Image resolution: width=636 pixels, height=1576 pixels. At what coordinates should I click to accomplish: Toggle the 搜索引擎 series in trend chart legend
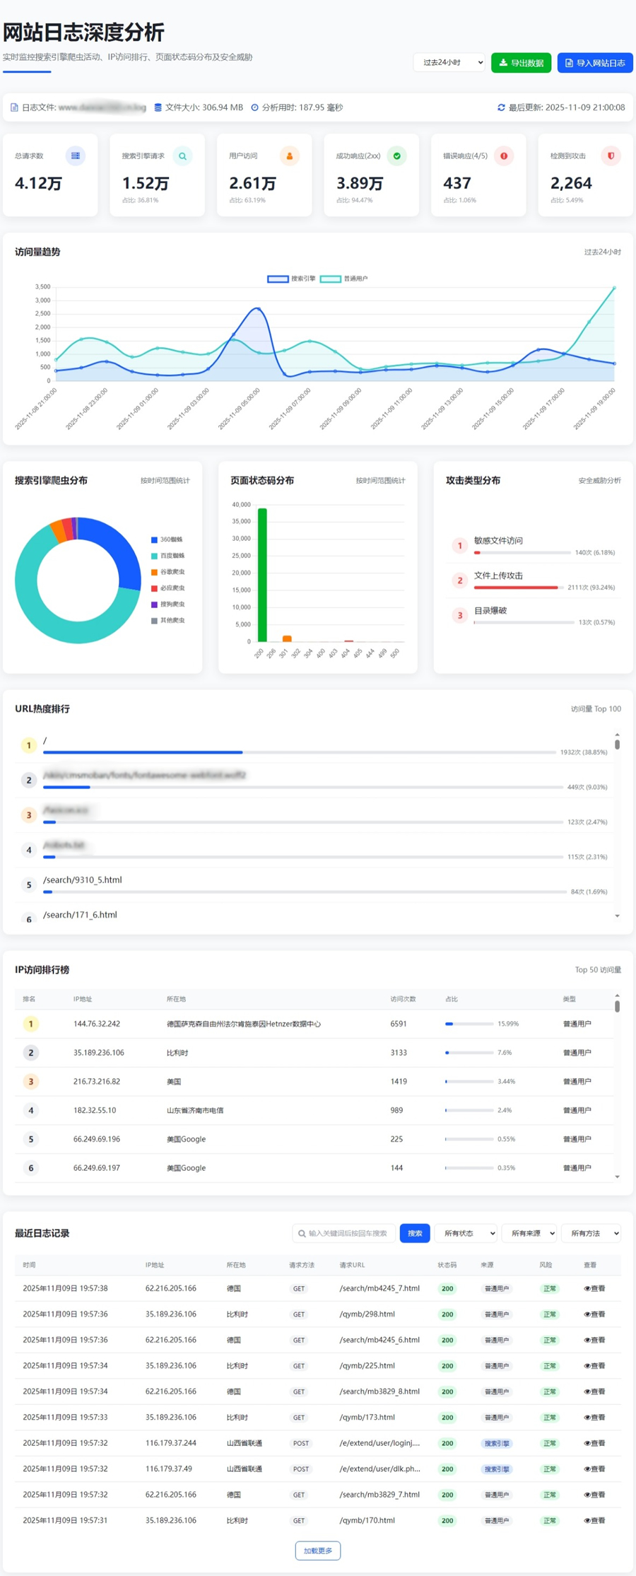(291, 279)
